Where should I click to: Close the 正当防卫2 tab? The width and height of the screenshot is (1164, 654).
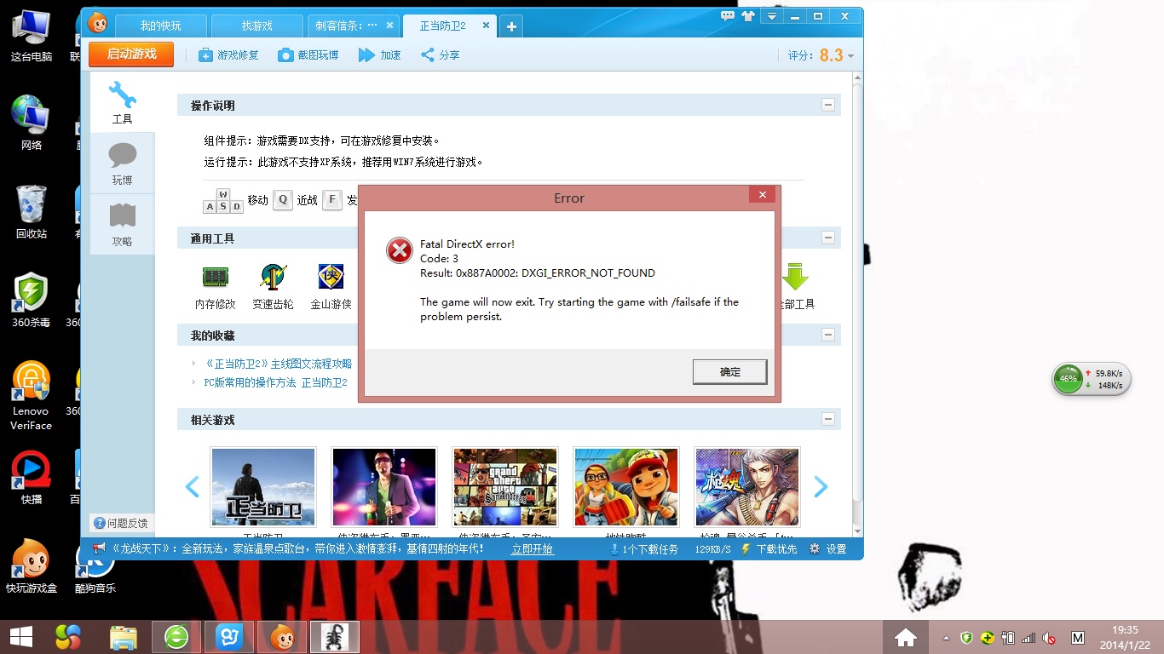pyautogui.click(x=487, y=26)
